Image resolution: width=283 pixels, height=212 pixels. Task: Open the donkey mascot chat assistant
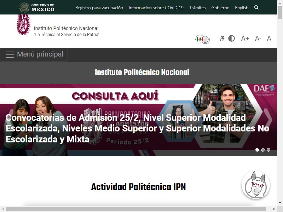tap(256, 185)
